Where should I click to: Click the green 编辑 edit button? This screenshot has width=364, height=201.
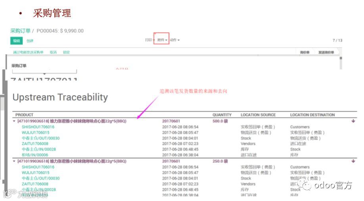pyautogui.click(x=17, y=41)
